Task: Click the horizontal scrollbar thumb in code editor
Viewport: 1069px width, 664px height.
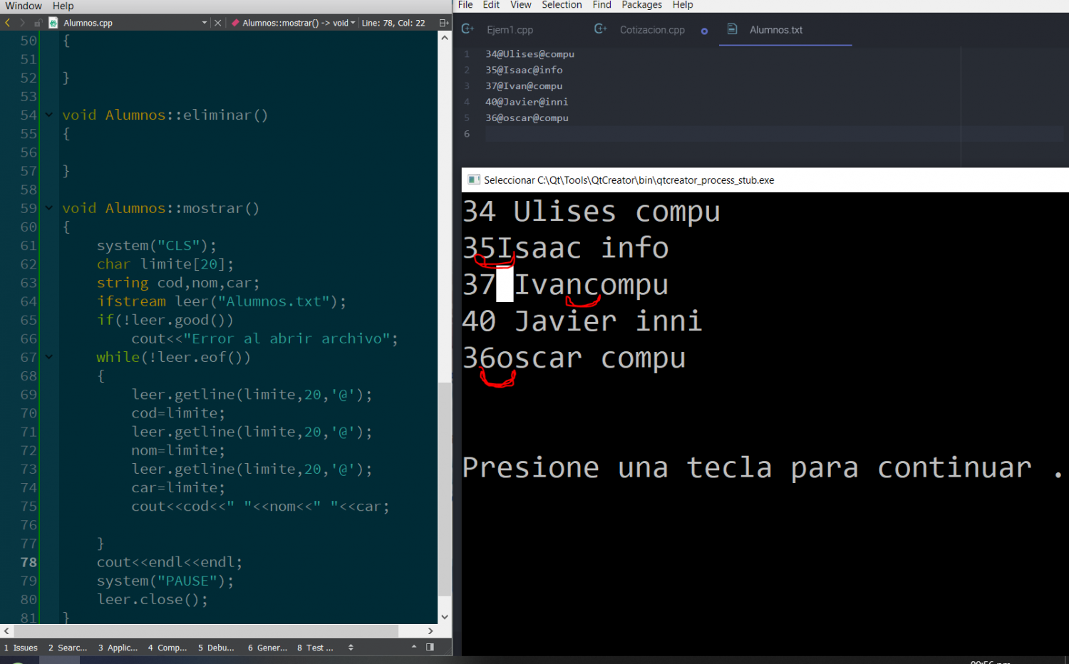Action: click(x=206, y=631)
